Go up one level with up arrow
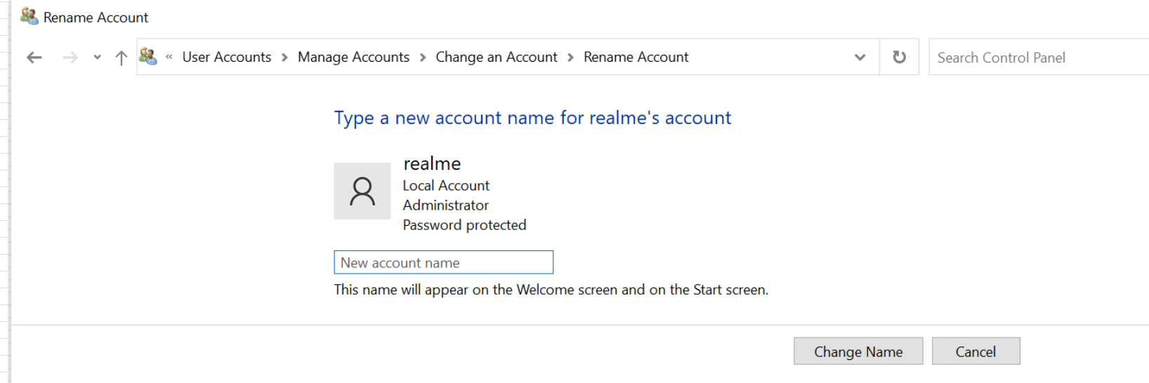Image resolution: width=1149 pixels, height=383 pixels. tap(121, 58)
